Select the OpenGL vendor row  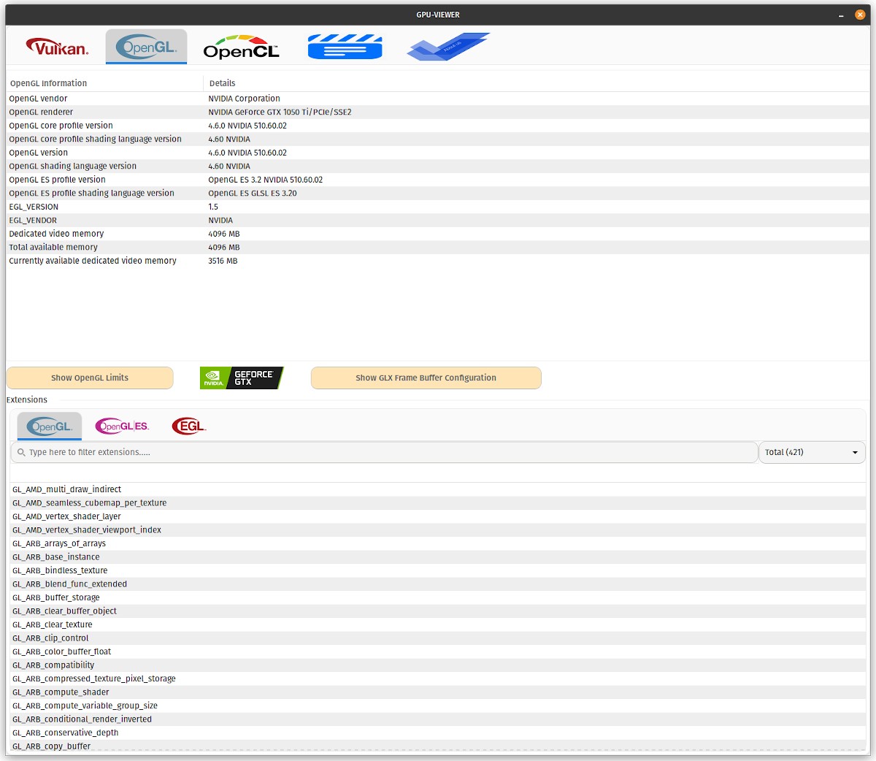438,99
